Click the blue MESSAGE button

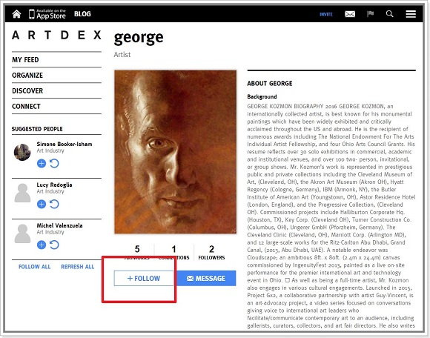point(206,278)
